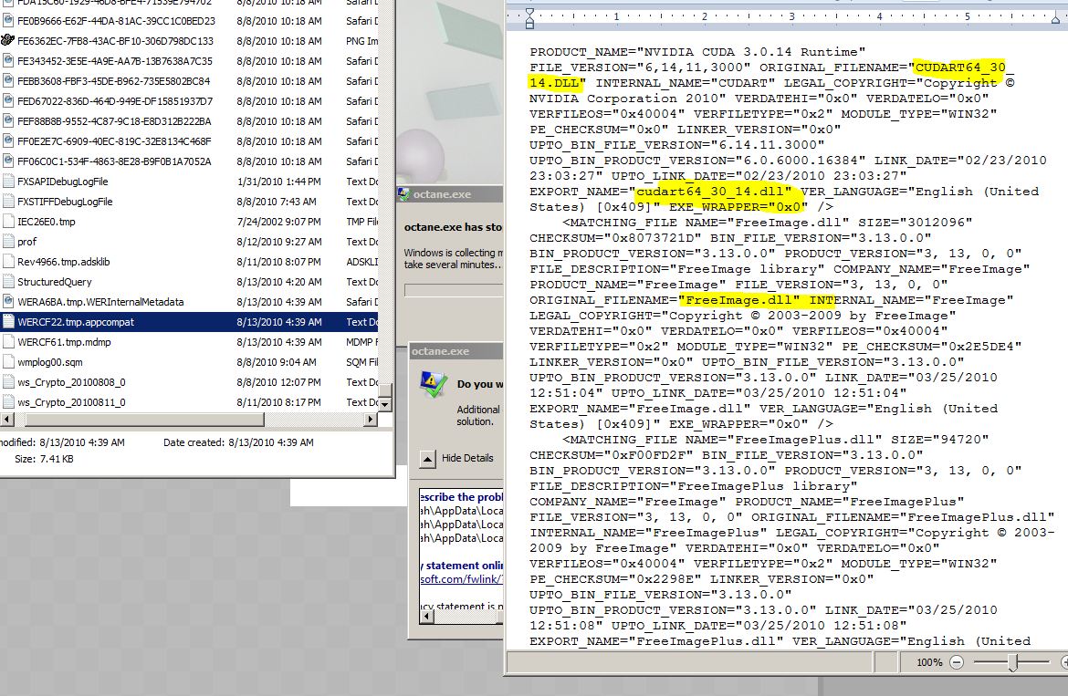Click the PRODUCT_NAME NVIDIA CUDA line

[697, 52]
